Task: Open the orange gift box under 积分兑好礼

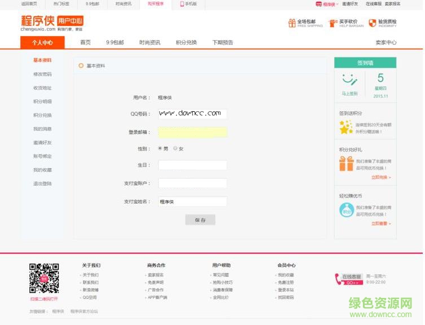Action: tap(347, 164)
